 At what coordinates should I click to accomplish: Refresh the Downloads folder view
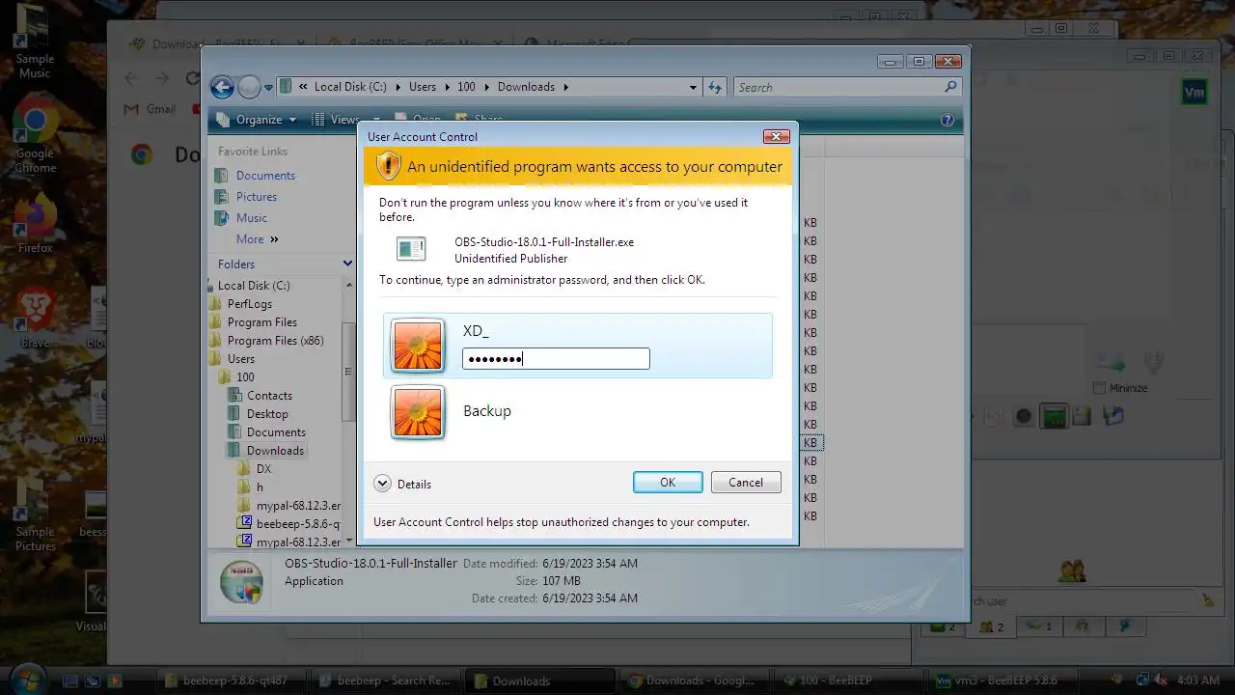[x=715, y=87]
